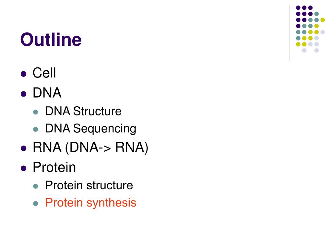332x249 pixels.
Task: Click the red Protein synthesis text
Action: [91, 203]
